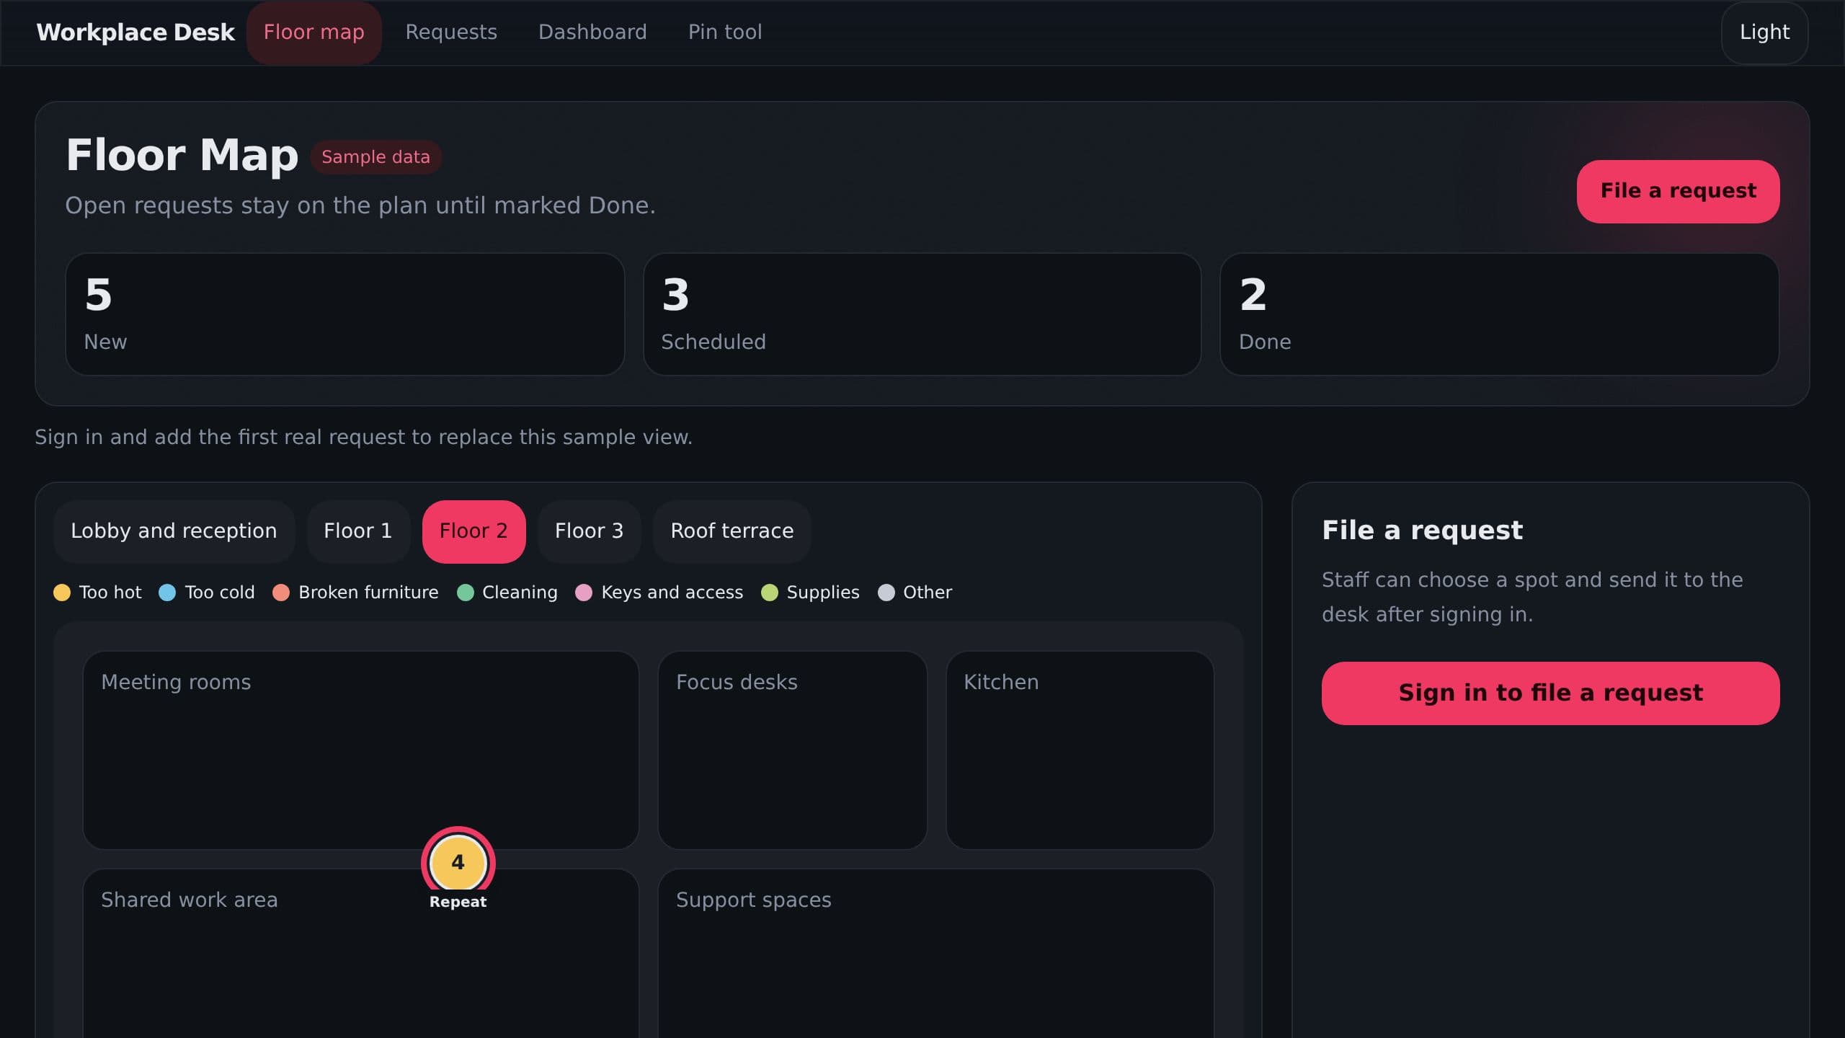Click the green Cleaning legend dot

pos(466,593)
